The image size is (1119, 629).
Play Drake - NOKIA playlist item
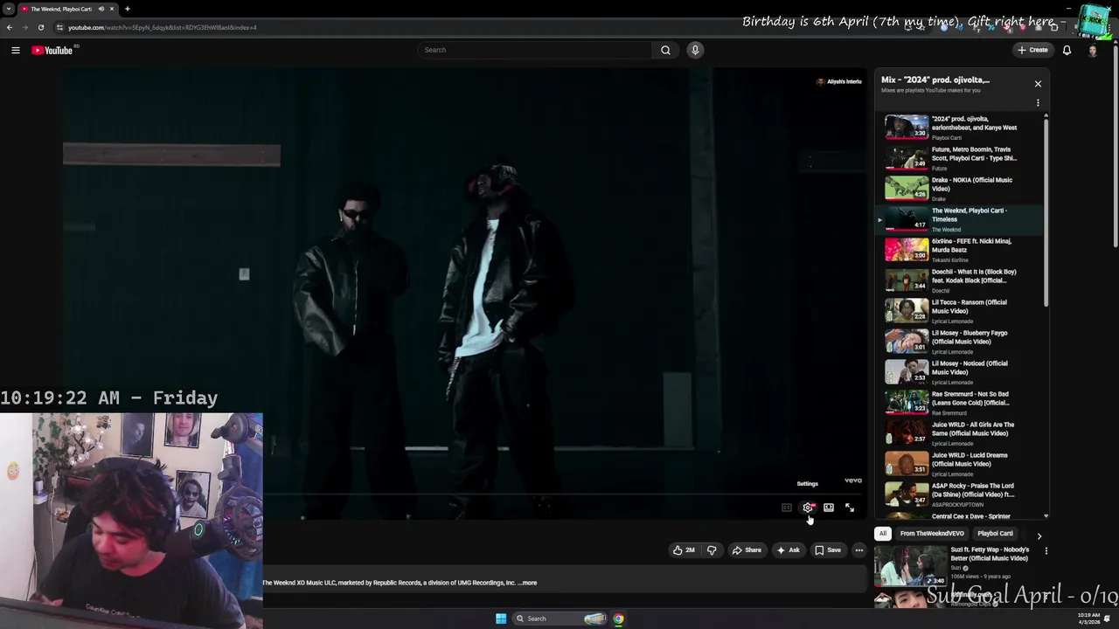click(960, 189)
